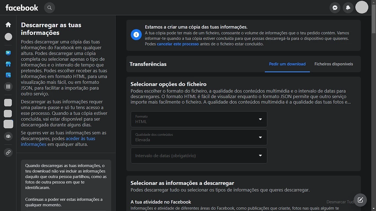Click the new message compose icon
Image resolution: width=376 pixels, height=211 pixels.
pos(360,200)
